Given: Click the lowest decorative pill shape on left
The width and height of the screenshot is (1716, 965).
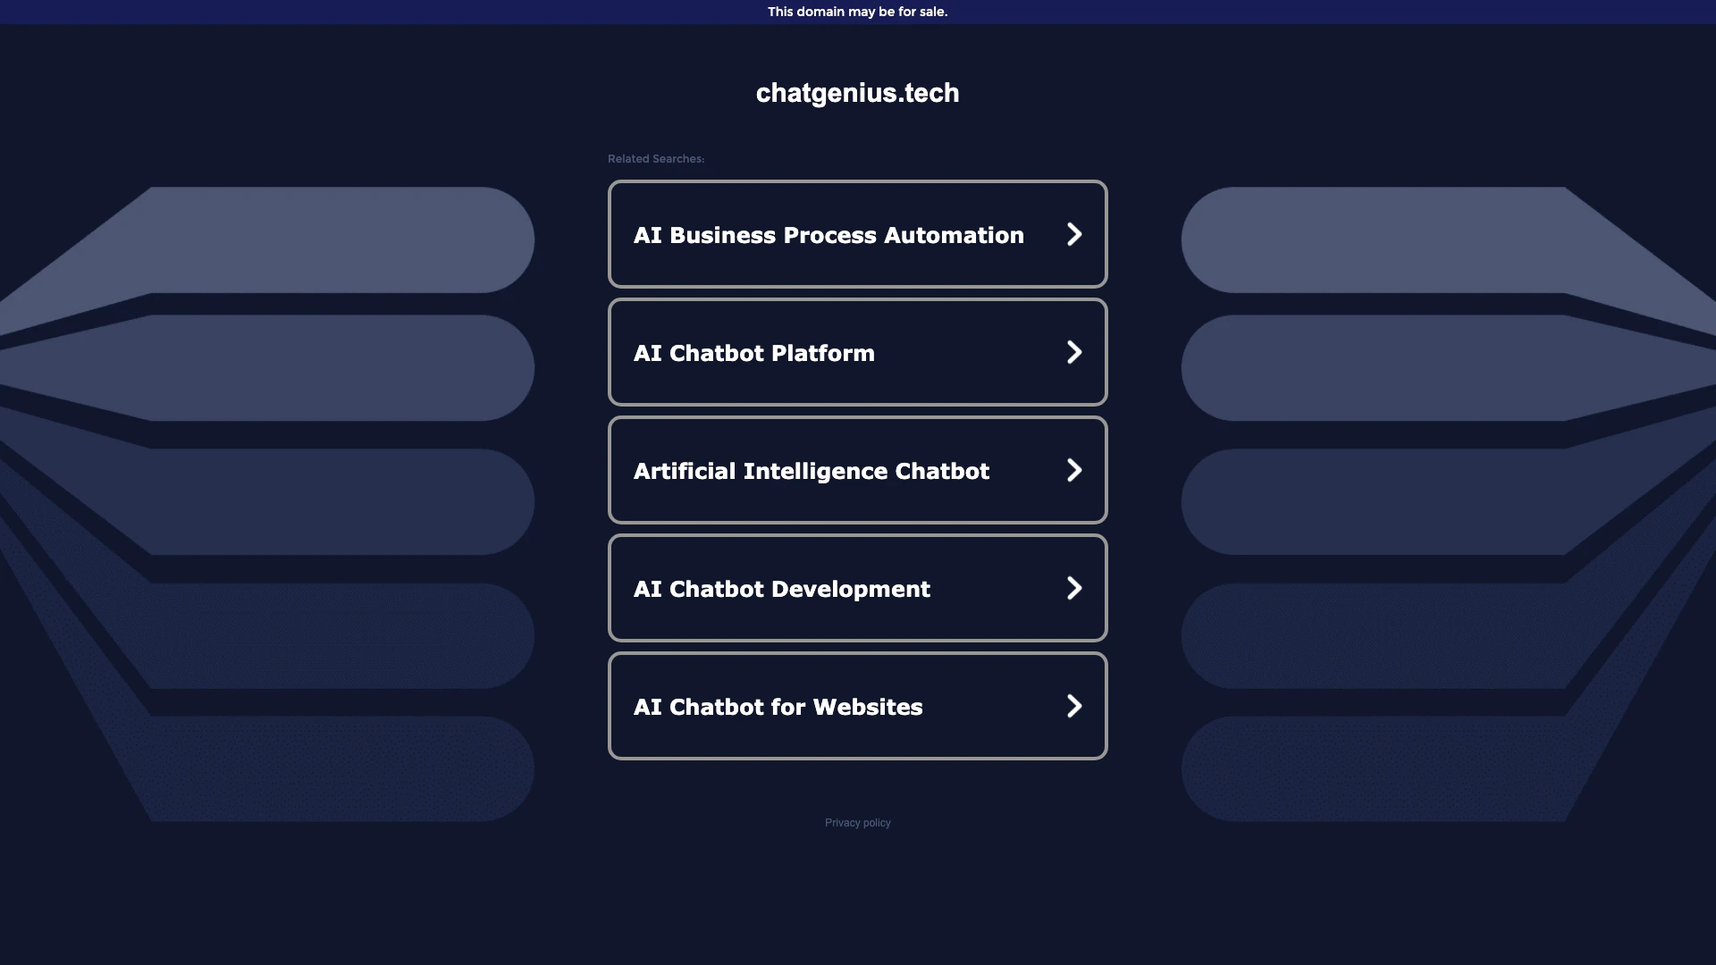Looking at the screenshot, I should pyautogui.click(x=340, y=768).
